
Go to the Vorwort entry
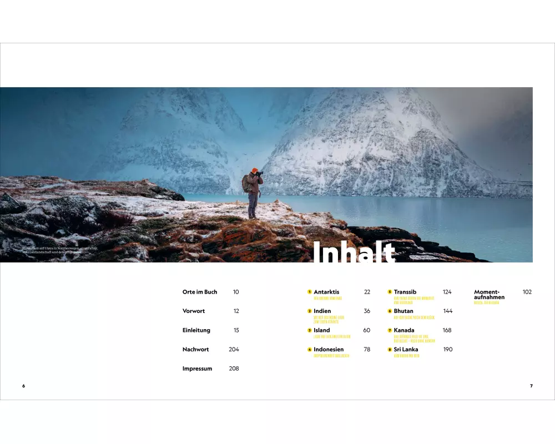pyautogui.click(x=194, y=311)
